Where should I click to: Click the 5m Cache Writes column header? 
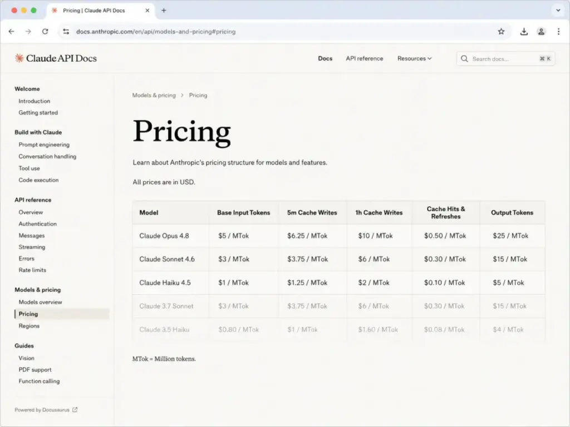pos(312,213)
